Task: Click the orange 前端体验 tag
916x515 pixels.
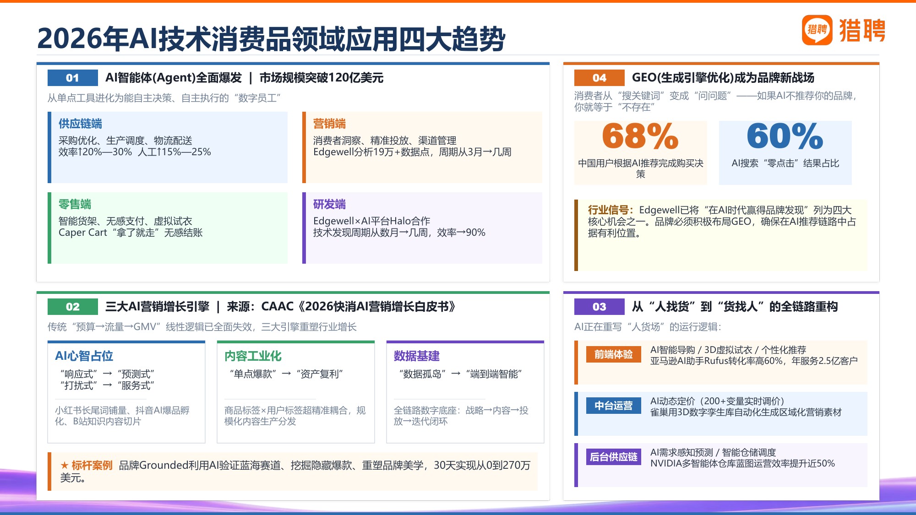Action: pos(614,354)
